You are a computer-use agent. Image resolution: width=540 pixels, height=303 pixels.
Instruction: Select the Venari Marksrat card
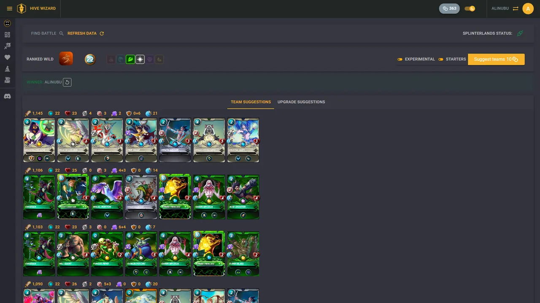pyautogui.click(x=141, y=197)
